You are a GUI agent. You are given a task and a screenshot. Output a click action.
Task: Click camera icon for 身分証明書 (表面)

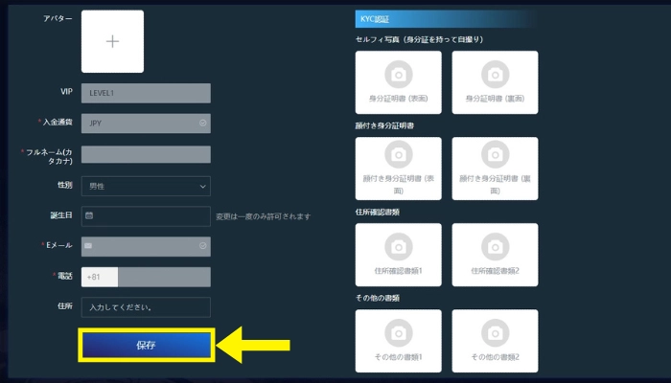tap(398, 73)
